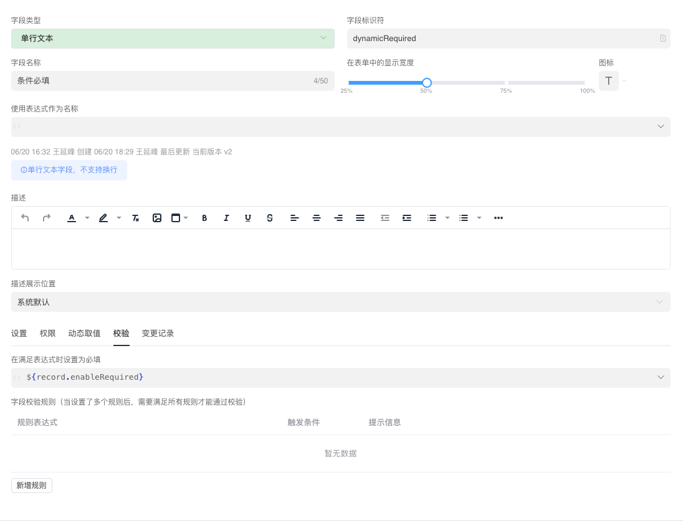Viewport: 683px width, 521px height.
Task: Open the 字段类型 dropdown showing 单行文本
Action: [x=172, y=38]
